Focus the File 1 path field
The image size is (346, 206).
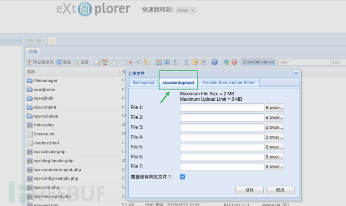tap(222, 108)
